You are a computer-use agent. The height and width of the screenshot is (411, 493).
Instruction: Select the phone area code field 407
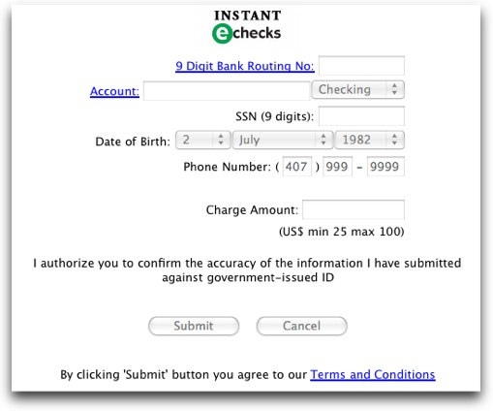297,167
